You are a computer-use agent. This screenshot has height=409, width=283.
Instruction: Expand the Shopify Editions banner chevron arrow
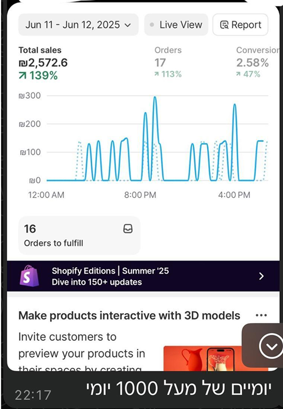[x=261, y=276]
